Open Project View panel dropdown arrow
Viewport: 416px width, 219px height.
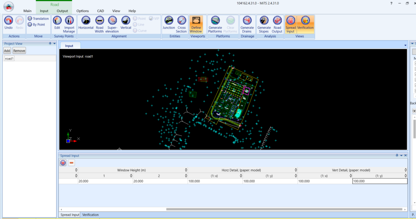click(x=55, y=43)
